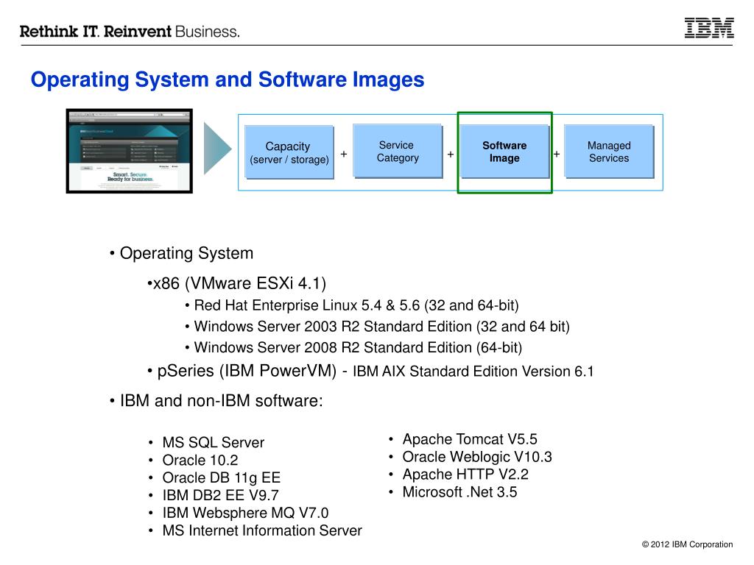Select the Capacity (server / storage) box
The image size is (754, 565).
[x=289, y=152]
